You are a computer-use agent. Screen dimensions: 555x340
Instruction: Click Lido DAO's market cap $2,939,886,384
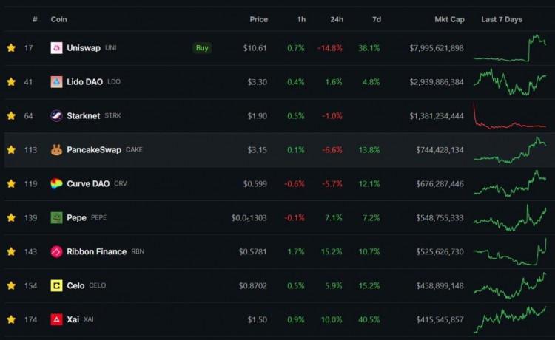pyautogui.click(x=437, y=81)
